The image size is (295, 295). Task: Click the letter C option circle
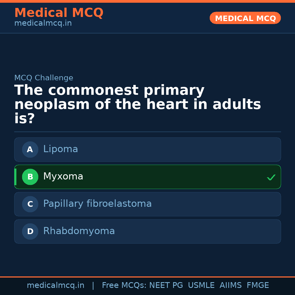[x=30, y=204]
